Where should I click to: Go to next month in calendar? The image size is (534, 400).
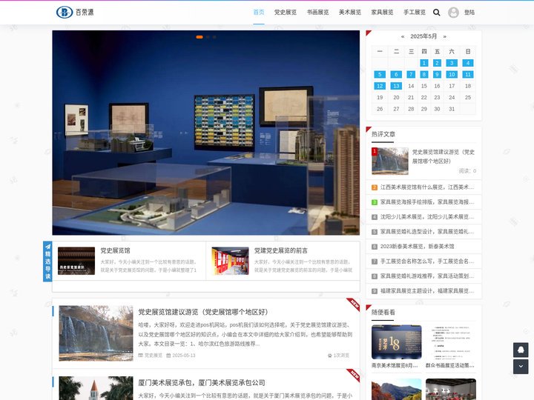tap(445, 36)
